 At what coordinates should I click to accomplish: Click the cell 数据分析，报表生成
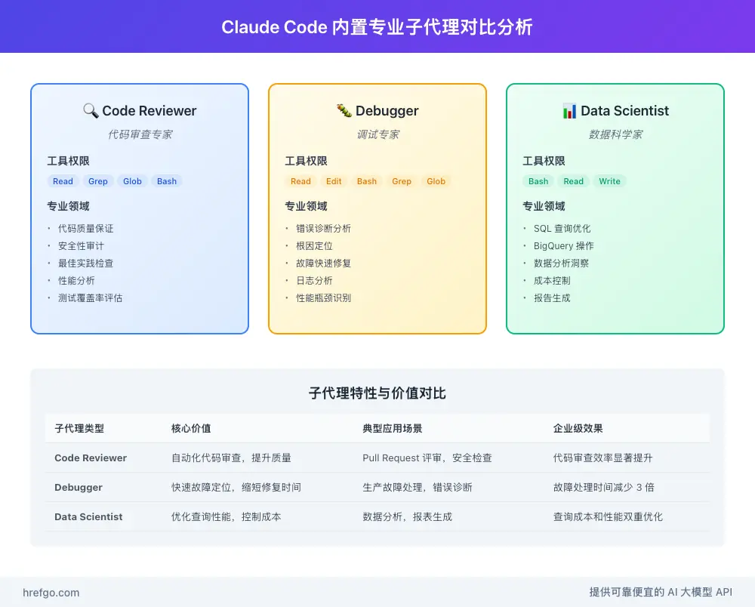(x=408, y=516)
